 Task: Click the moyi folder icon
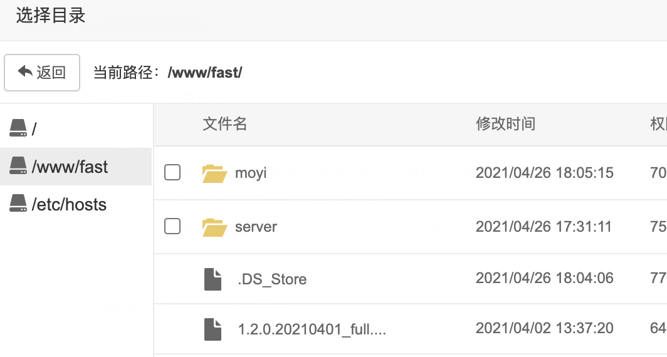coord(214,173)
